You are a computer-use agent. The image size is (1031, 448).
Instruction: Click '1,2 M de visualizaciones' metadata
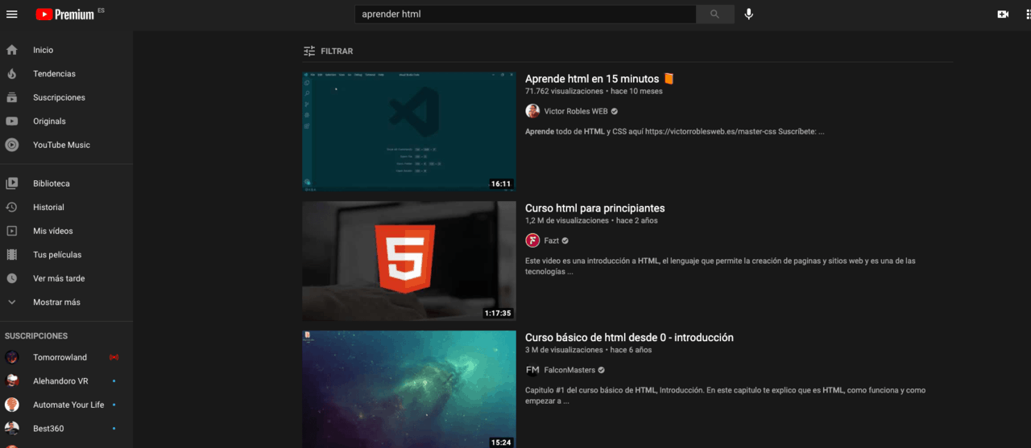(567, 221)
